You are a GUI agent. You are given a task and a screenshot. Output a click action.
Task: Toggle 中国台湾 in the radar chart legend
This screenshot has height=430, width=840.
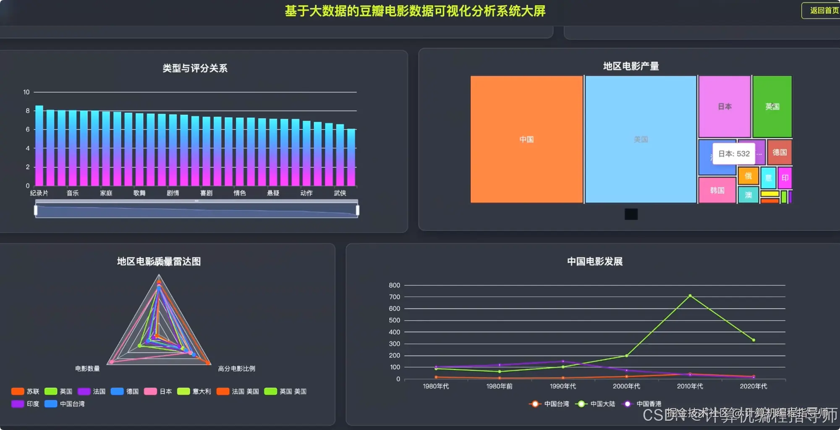[65, 404]
